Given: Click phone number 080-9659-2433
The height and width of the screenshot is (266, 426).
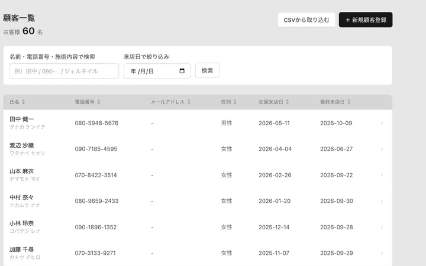Looking at the screenshot, I should coord(96,201).
